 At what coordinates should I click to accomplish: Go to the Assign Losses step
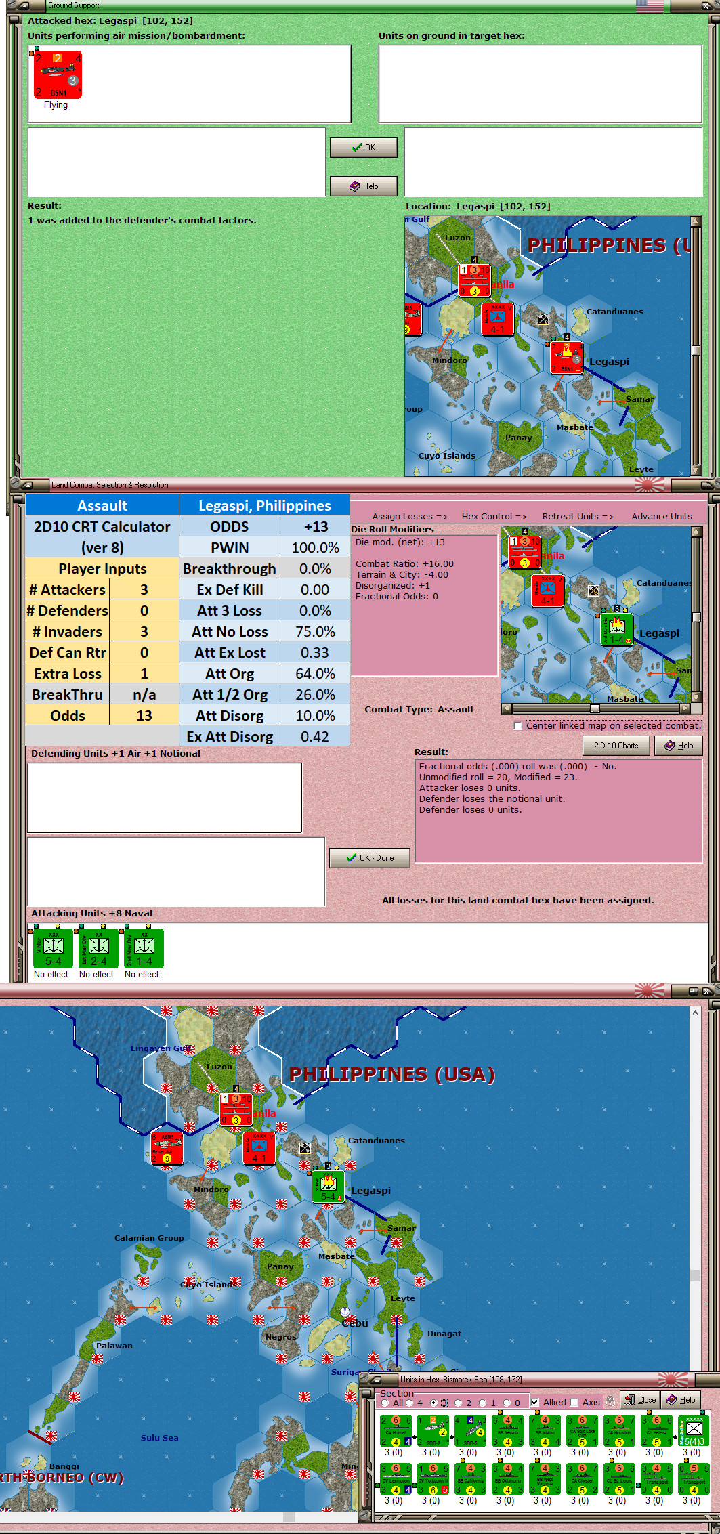(x=409, y=516)
